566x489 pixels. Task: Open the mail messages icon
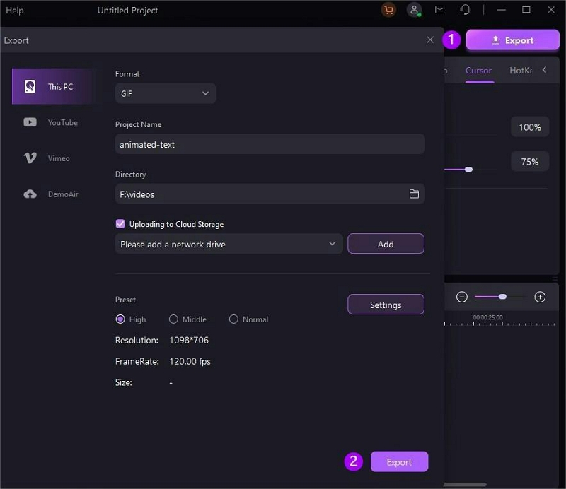coord(439,10)
